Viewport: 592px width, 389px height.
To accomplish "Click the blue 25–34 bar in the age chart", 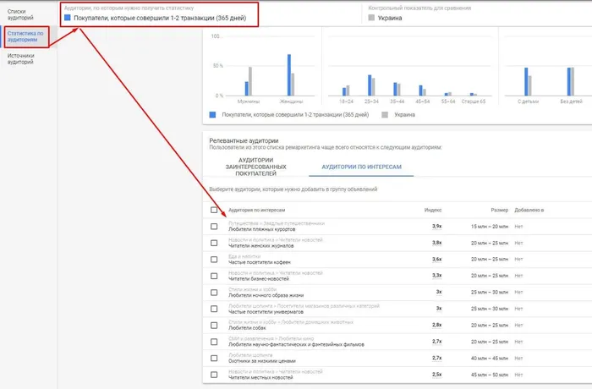I will click(370, 85).
